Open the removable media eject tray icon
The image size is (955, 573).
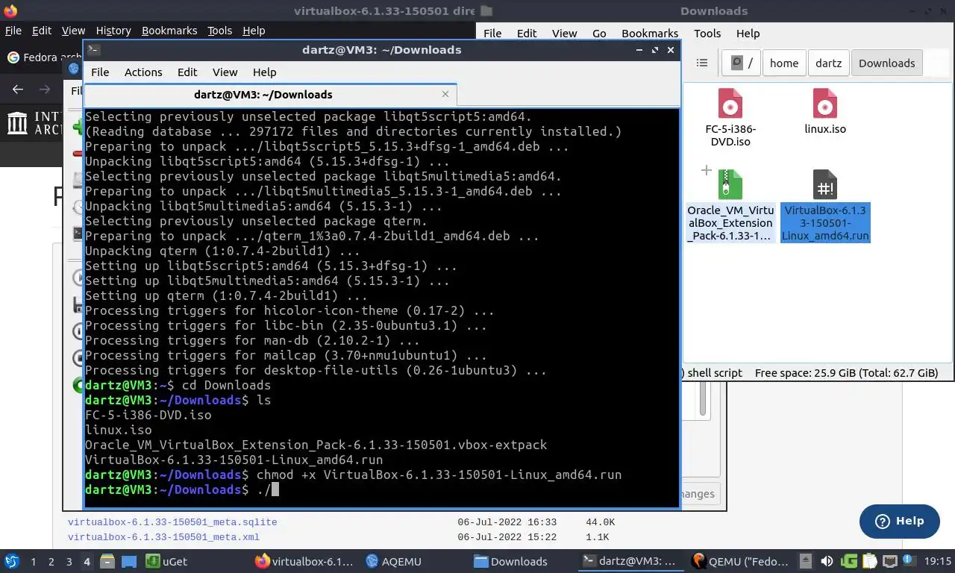(806, 561)
